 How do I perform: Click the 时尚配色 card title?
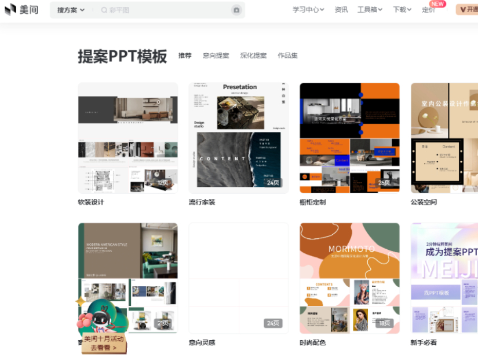click(313, 342)
